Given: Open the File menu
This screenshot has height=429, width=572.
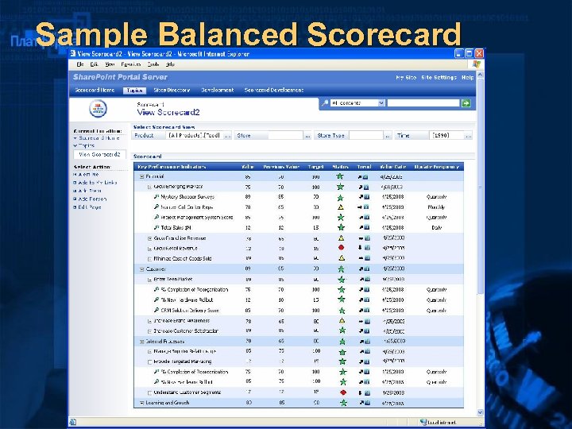Looking at the screenshot, I should [x=80, y=64].
